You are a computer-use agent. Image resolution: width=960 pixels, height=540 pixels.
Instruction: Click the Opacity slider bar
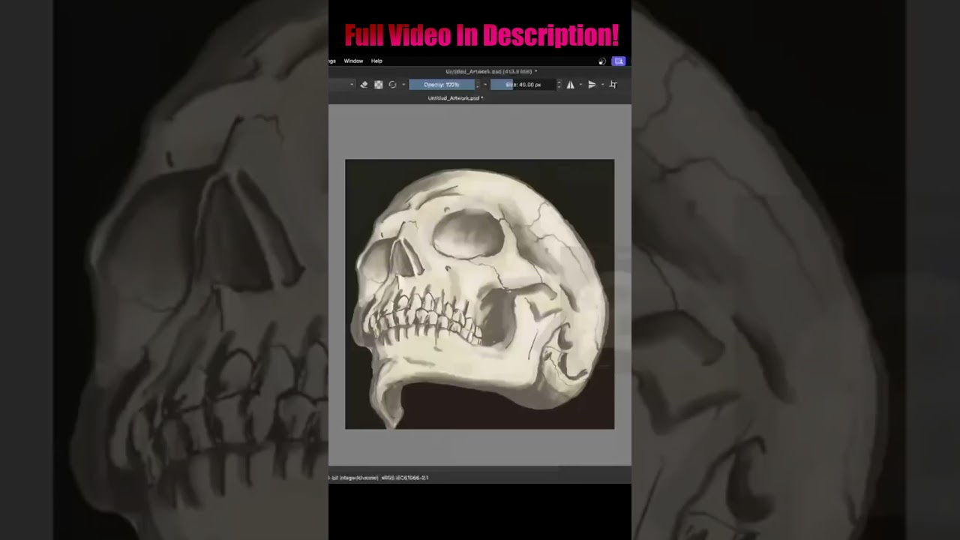tap(442, 85)
